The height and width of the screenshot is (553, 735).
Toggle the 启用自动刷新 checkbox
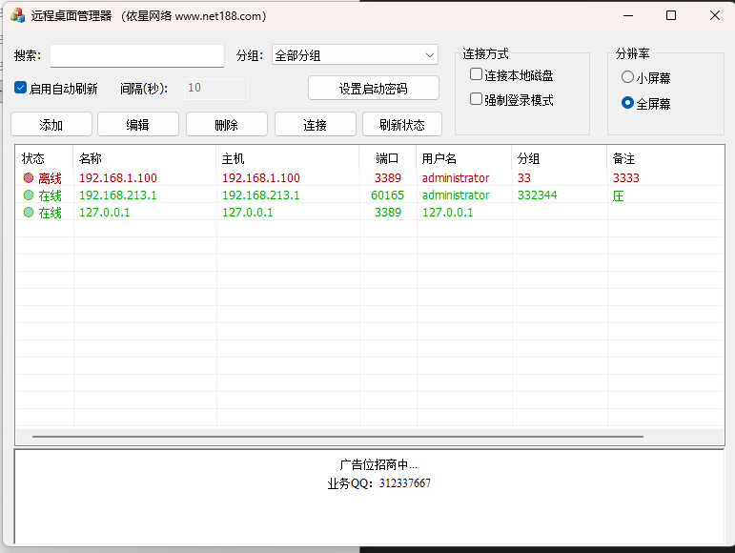(21, 88)
